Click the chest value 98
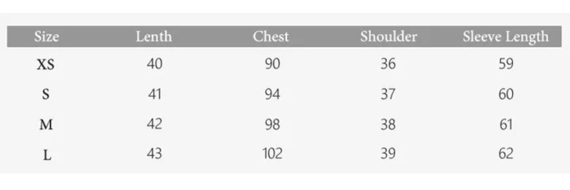 (x=272, y=125)
